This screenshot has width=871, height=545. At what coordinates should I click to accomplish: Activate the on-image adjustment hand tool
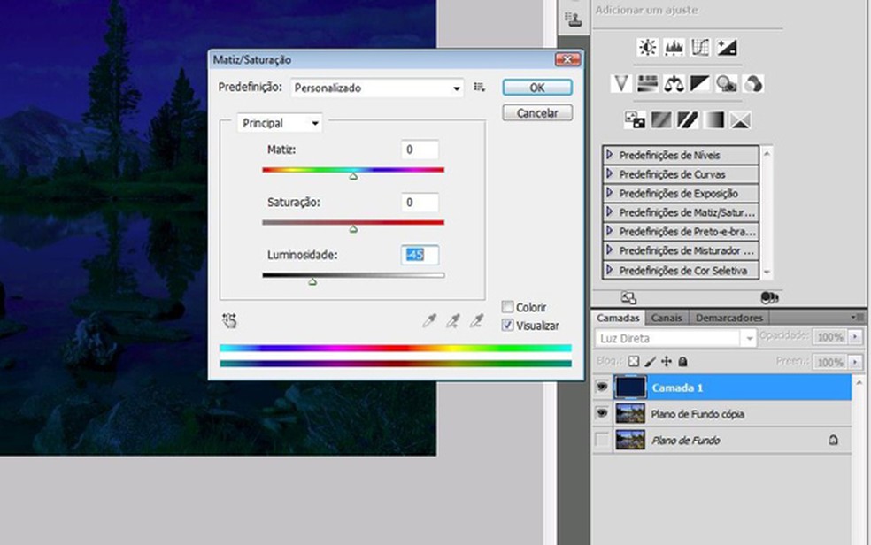pyautogui.click(x=231, y=321)
